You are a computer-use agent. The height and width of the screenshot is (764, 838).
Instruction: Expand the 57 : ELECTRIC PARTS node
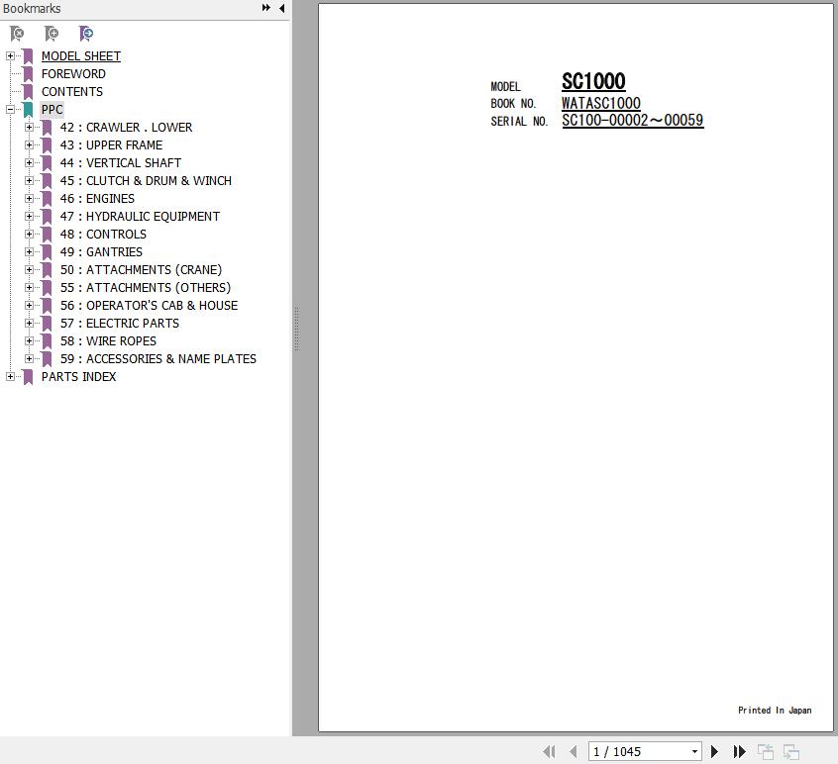pyautogui.click(x=29, y=323)
